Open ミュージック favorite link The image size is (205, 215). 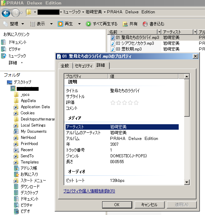coord(17,56)
